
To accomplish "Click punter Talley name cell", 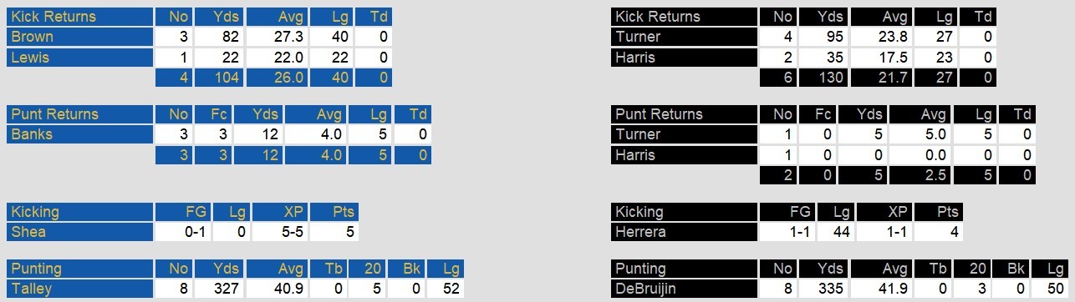I will coord(79,289).
